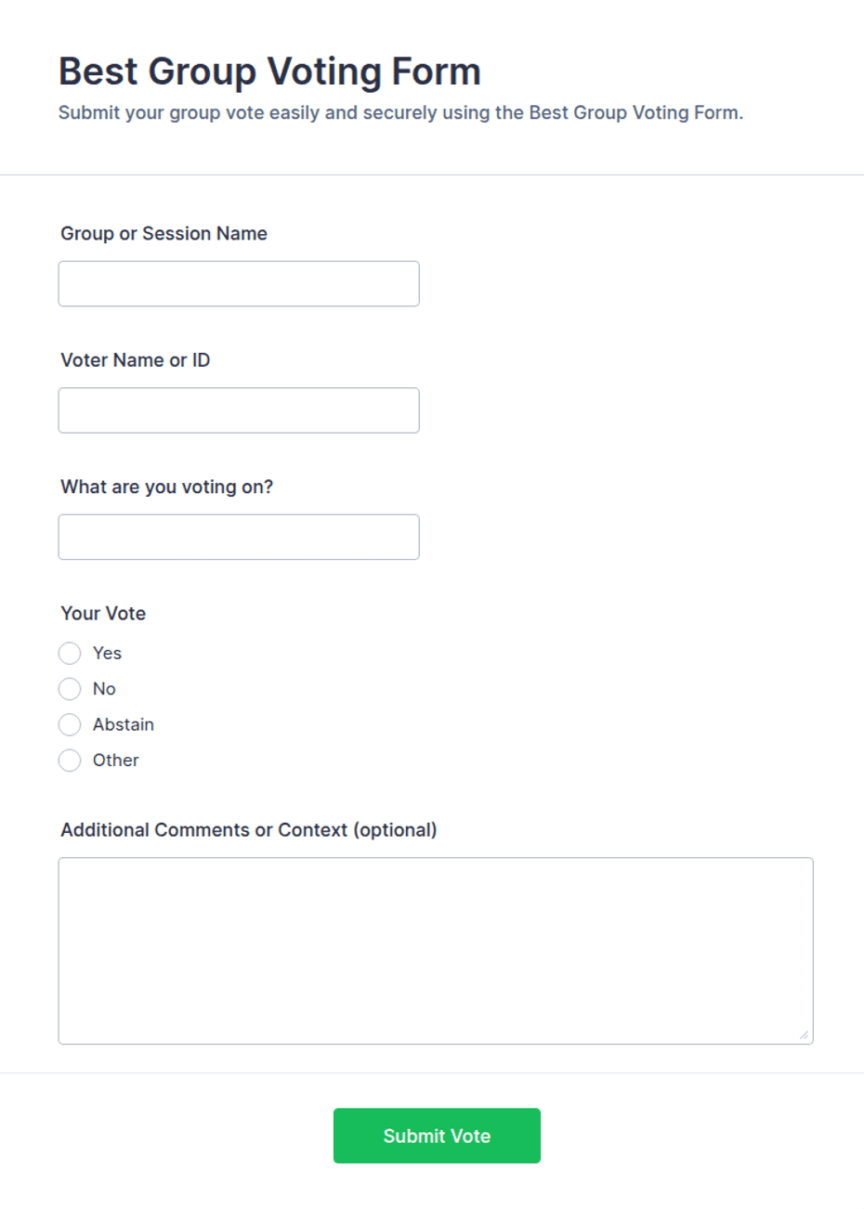The image size is (864, 1209).
Task: Choose the No vote radio circle
Action: coord(70,689)
